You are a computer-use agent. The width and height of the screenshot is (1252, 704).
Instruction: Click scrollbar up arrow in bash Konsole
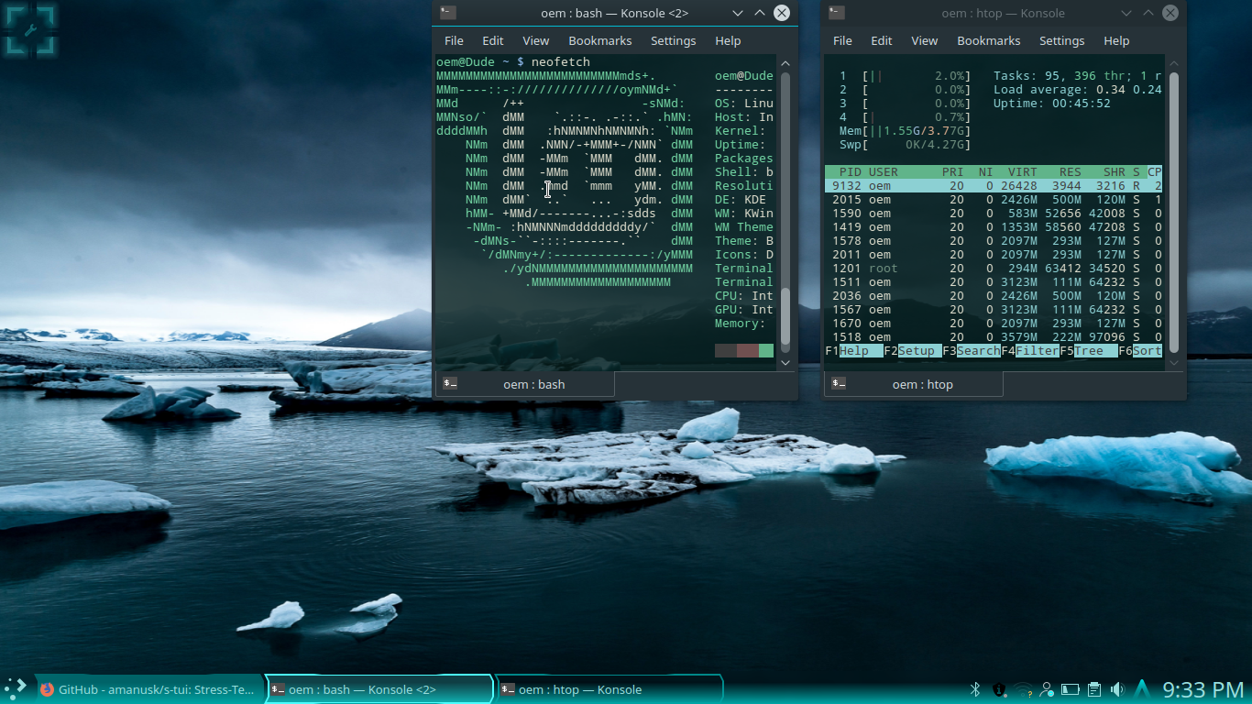pos(785,63)
